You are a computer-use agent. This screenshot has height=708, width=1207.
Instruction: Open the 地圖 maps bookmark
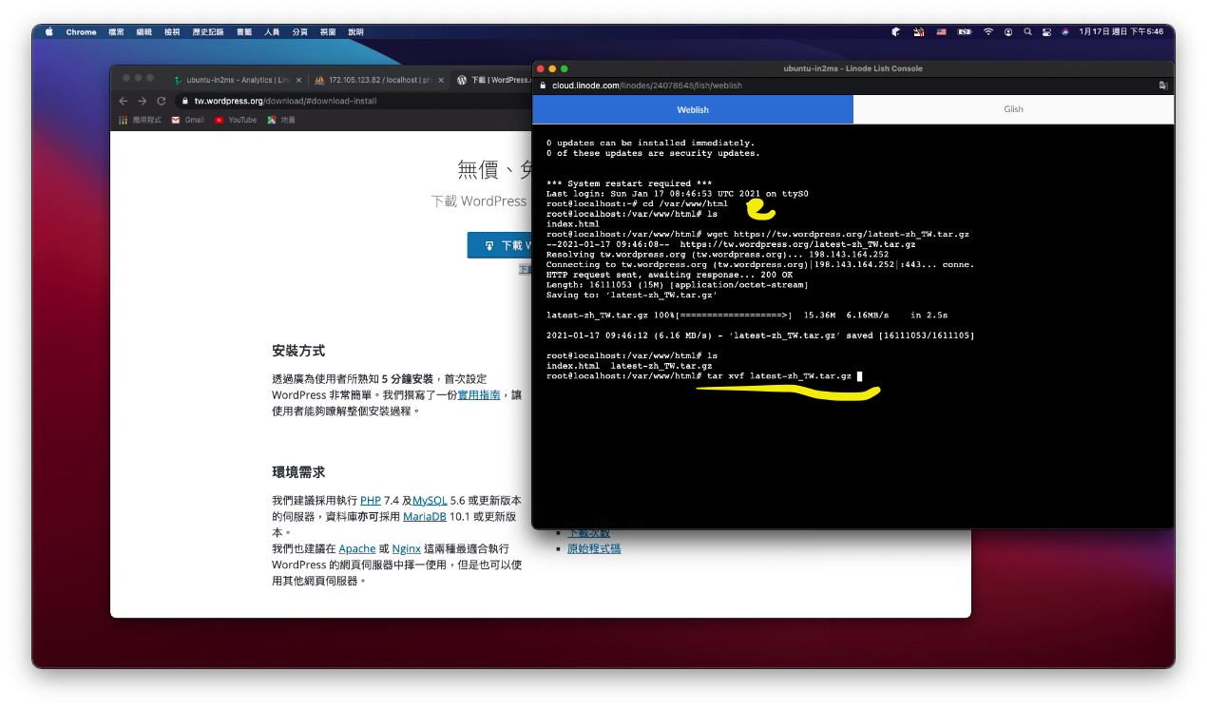[x=281, y=120]
